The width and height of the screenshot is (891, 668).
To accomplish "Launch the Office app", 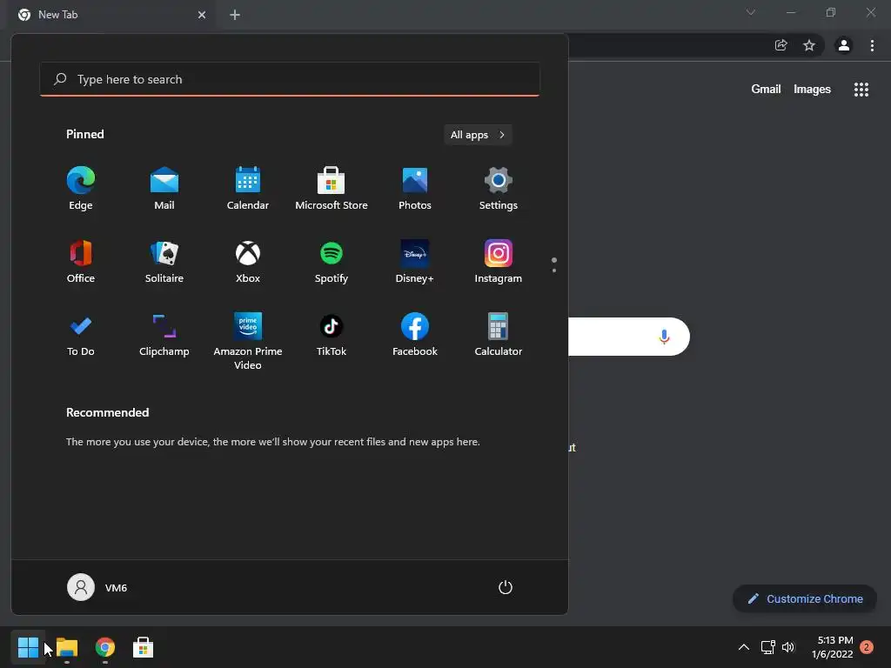I will pyautogui.click(x=81, y=261).
